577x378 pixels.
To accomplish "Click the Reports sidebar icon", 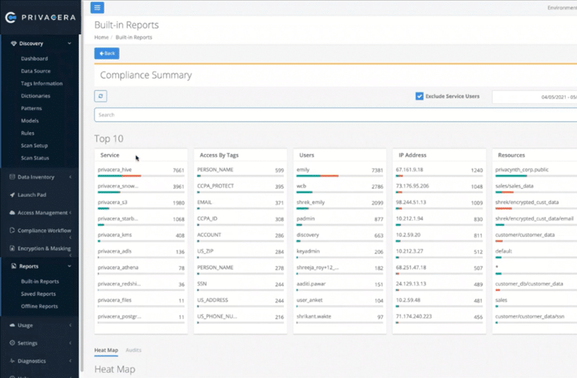I will [x=14, y=266].
